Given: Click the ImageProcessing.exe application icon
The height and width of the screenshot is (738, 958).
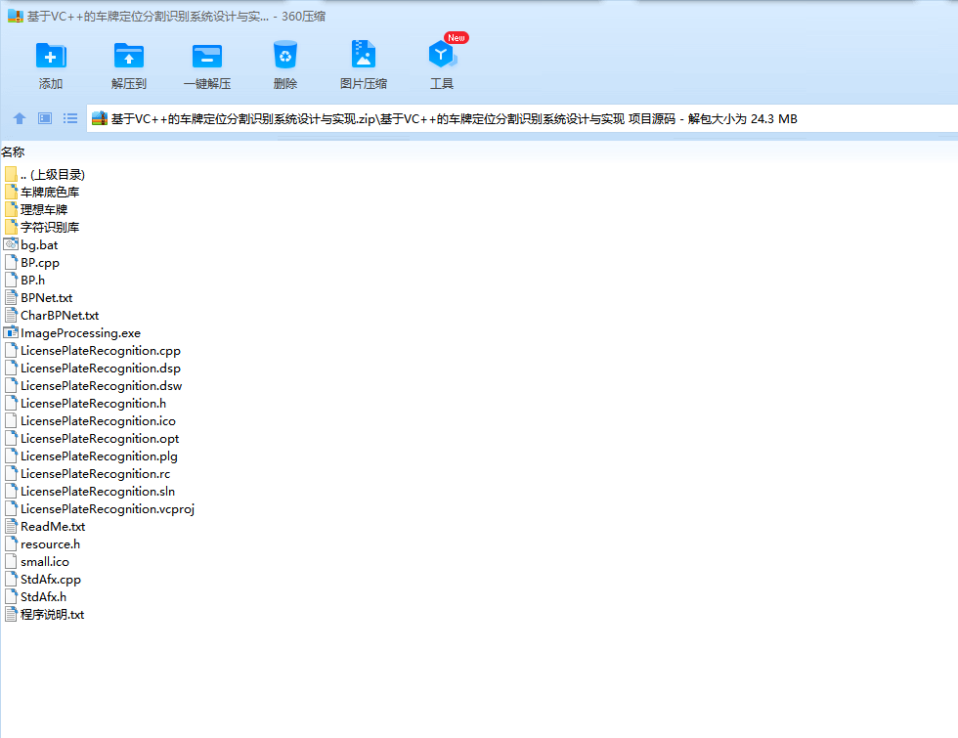Looking at the screenshot, I should point(11,333).
